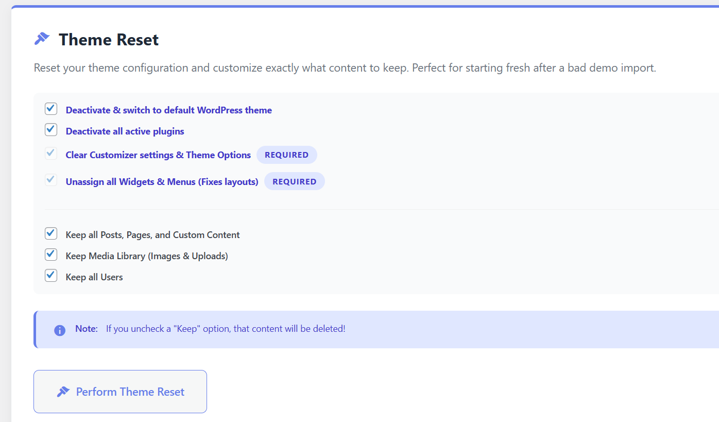This screenshot has width=719, height=422.
Task: Click the disabled Clear Customizer settings checkbox
Action: (x=51, y=153)
